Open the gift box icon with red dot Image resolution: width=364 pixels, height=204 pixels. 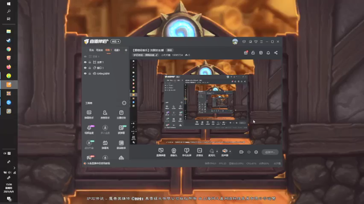click(246, 53)
